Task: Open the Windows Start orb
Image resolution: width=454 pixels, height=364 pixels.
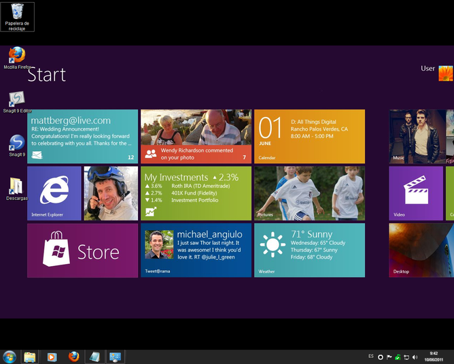Action: (x=10, y=357)
